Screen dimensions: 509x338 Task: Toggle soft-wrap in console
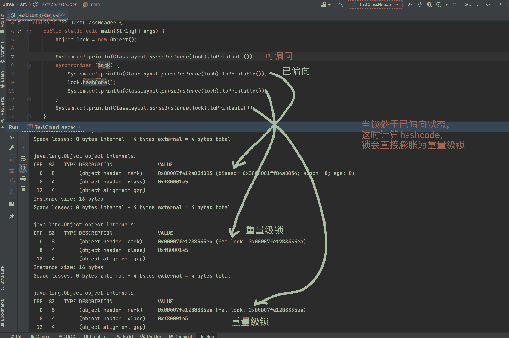(x=23, y=158)
